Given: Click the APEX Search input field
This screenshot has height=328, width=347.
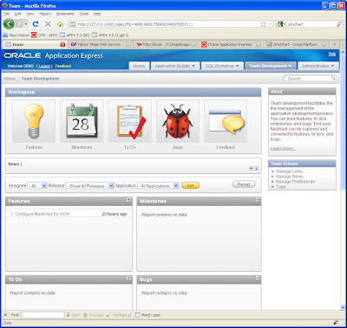Looking at the screenshot, I should click(310, 79).
